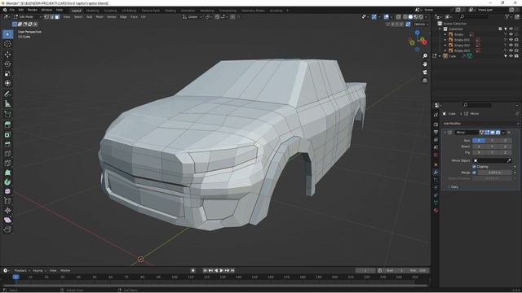Click the zoom magnifier in viewport
Screen dimensions: 522x293
[425, 56]
